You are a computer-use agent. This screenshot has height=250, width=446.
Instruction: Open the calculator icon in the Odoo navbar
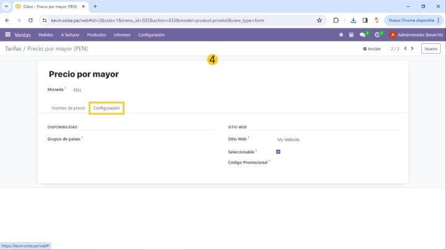click(351, 35)
